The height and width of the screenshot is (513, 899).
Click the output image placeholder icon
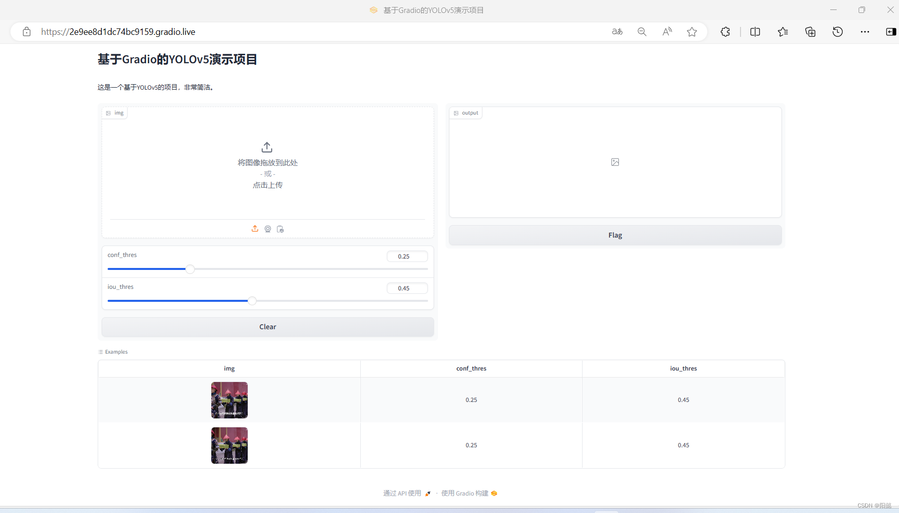click(x=615, y=162)
